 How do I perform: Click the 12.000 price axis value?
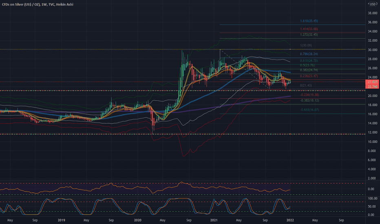[373, 132]
